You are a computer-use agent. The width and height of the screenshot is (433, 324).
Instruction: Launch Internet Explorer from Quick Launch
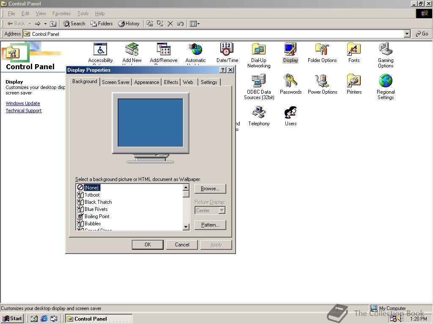[x=44, y=319]
